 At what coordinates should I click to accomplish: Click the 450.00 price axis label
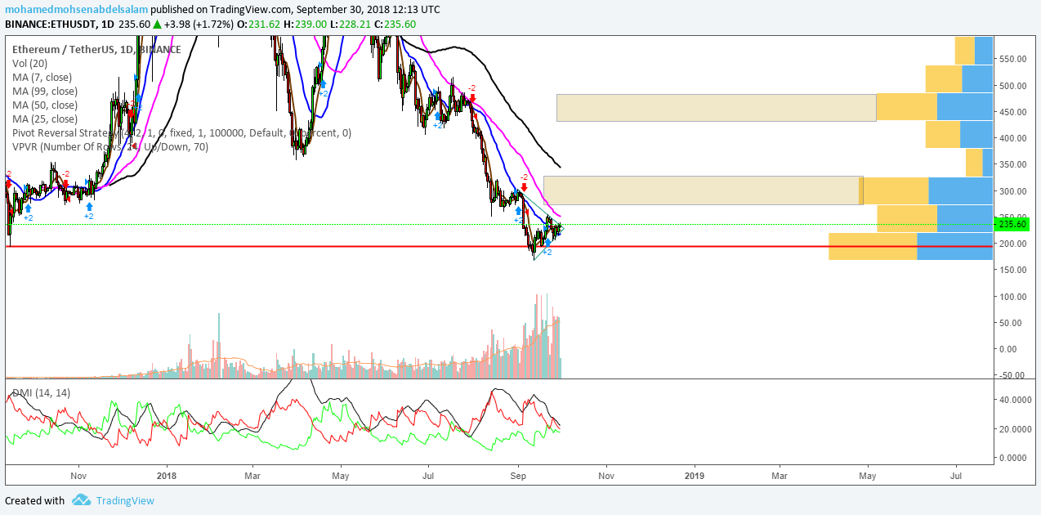[x=1012, y=112]
